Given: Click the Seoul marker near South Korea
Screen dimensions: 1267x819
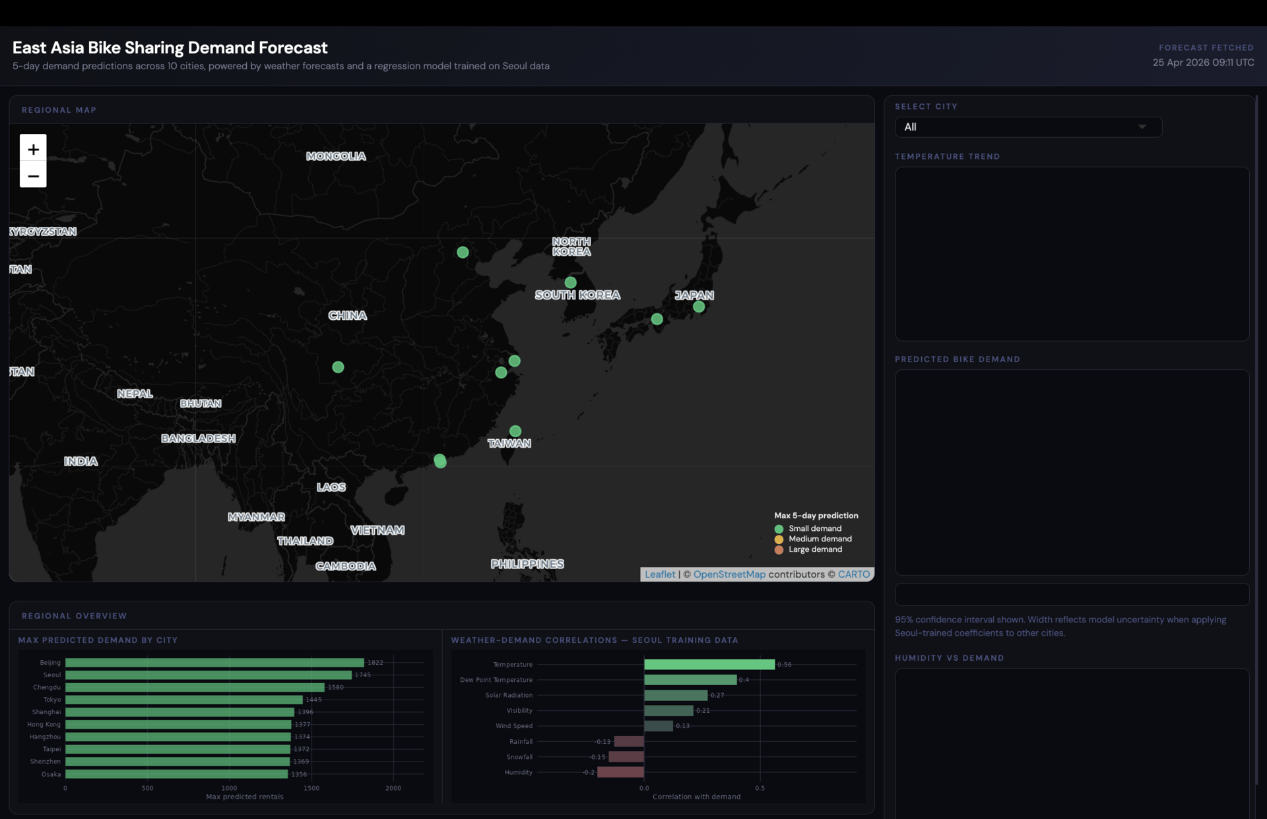Looking at the screenshot, I should point(571,282).
